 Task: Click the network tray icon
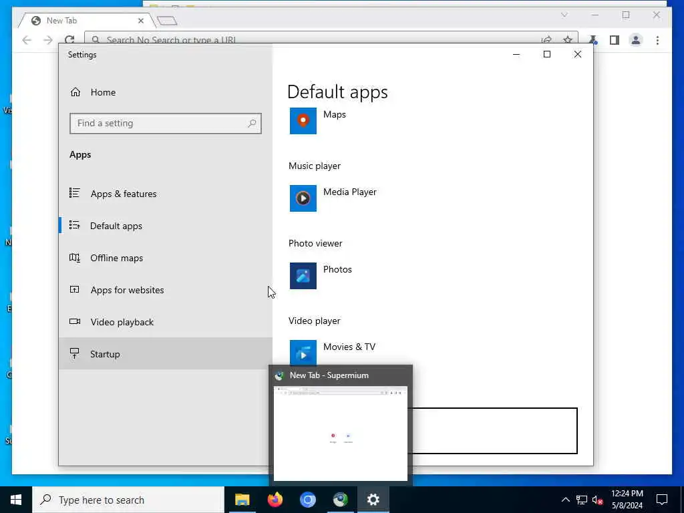coord(582,500)
